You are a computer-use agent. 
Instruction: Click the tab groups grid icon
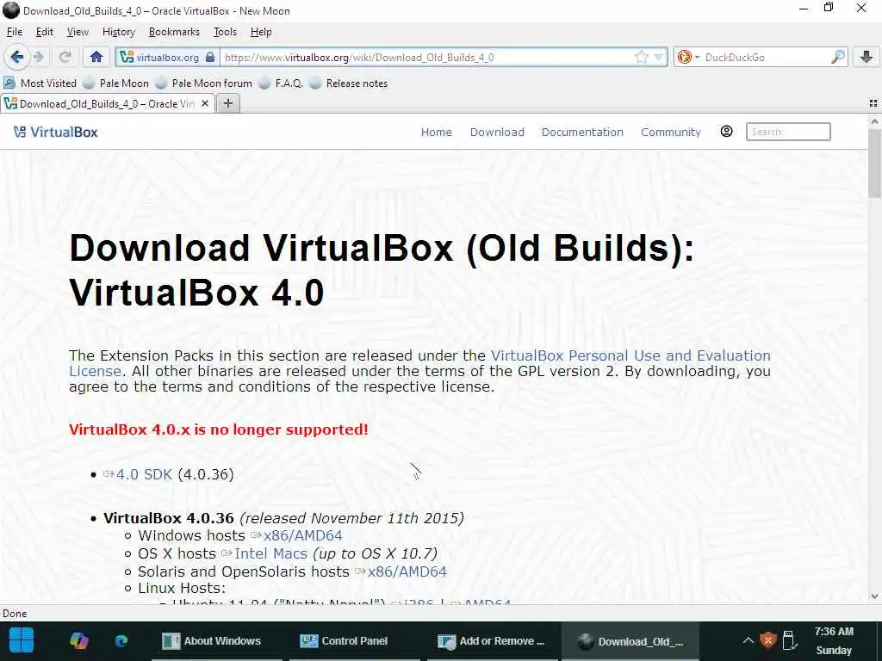[873, 103]
